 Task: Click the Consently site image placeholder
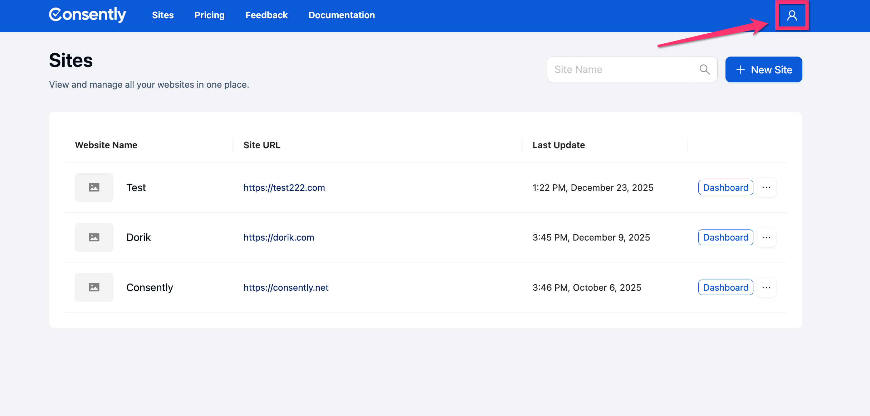coord(94,287)
